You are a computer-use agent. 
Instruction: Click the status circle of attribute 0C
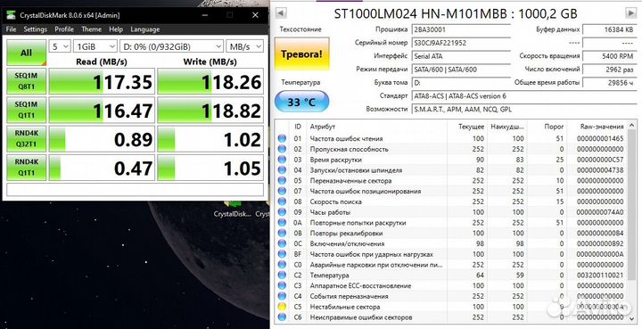(x=282, y=244)
